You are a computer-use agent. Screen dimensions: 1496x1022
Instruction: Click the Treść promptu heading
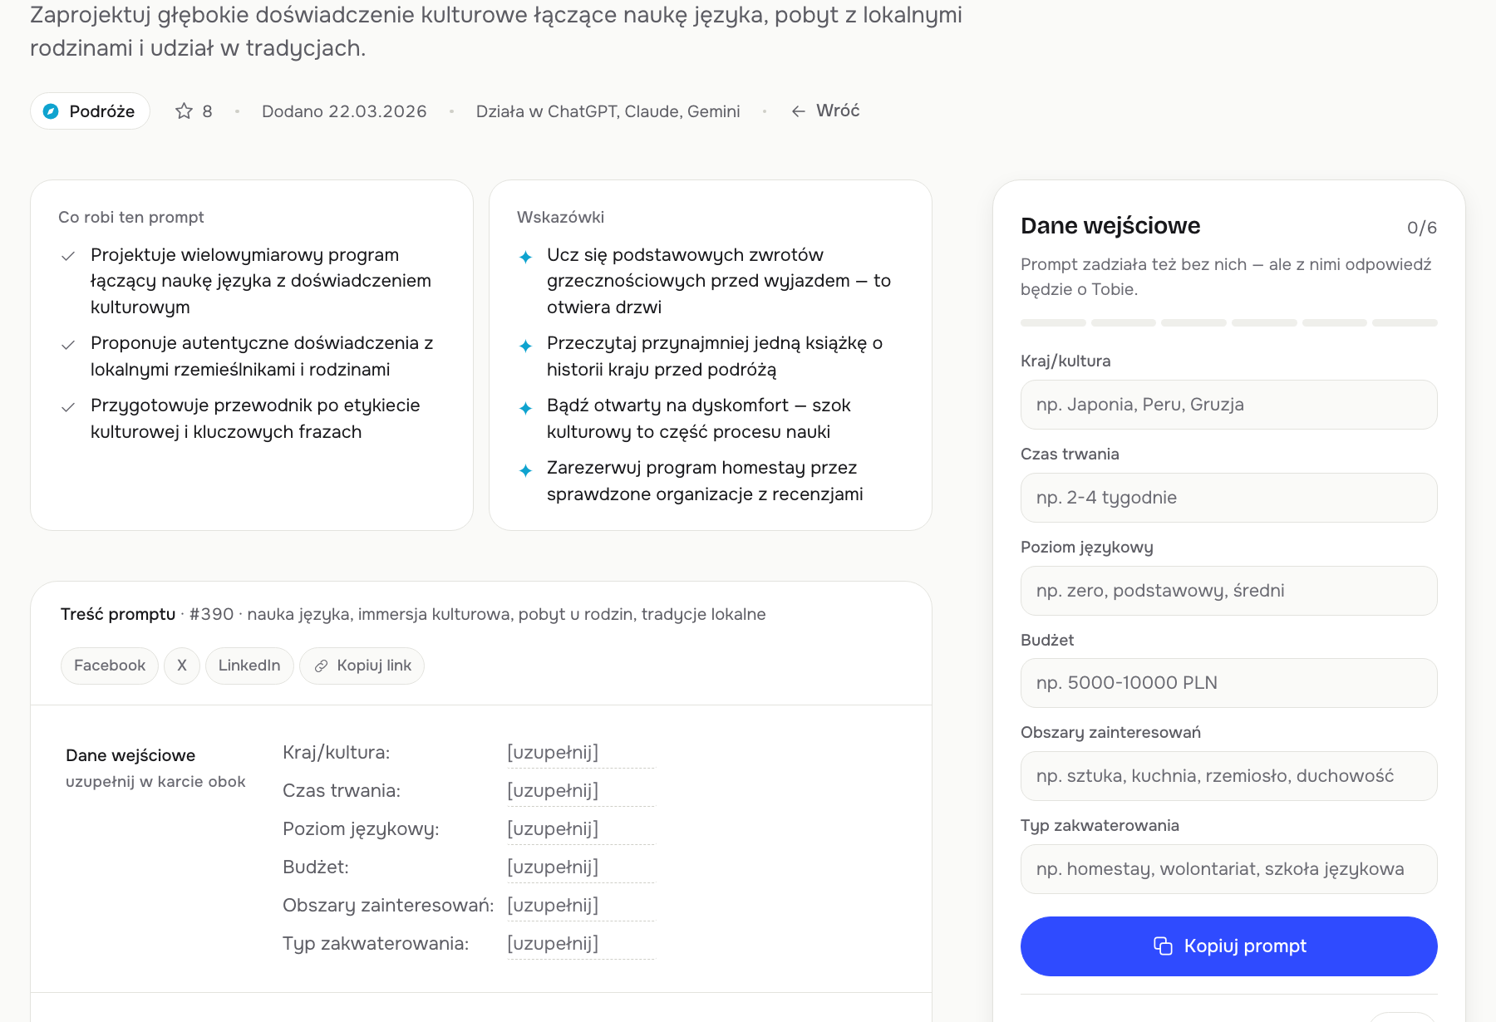tap(118, 614)
